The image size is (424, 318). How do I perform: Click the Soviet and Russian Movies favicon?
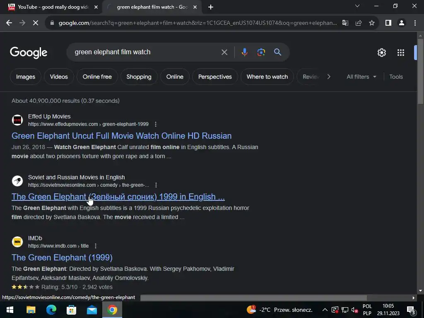point(17,181)
